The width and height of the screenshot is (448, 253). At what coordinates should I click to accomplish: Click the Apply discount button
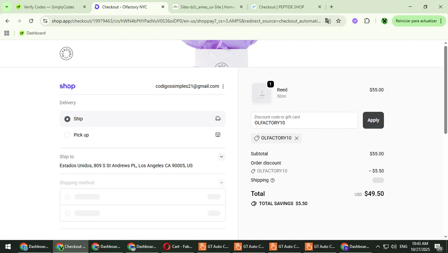[373, 120]
